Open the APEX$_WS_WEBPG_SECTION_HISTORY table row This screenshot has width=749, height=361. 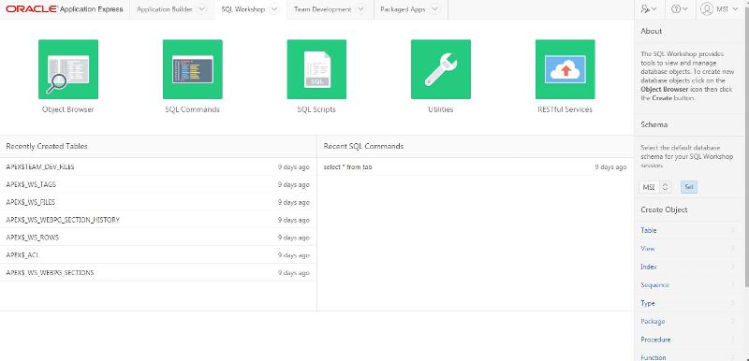pos(157,220)
